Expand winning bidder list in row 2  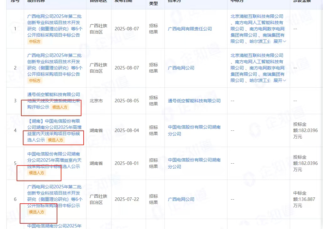[x=279, y=80]
